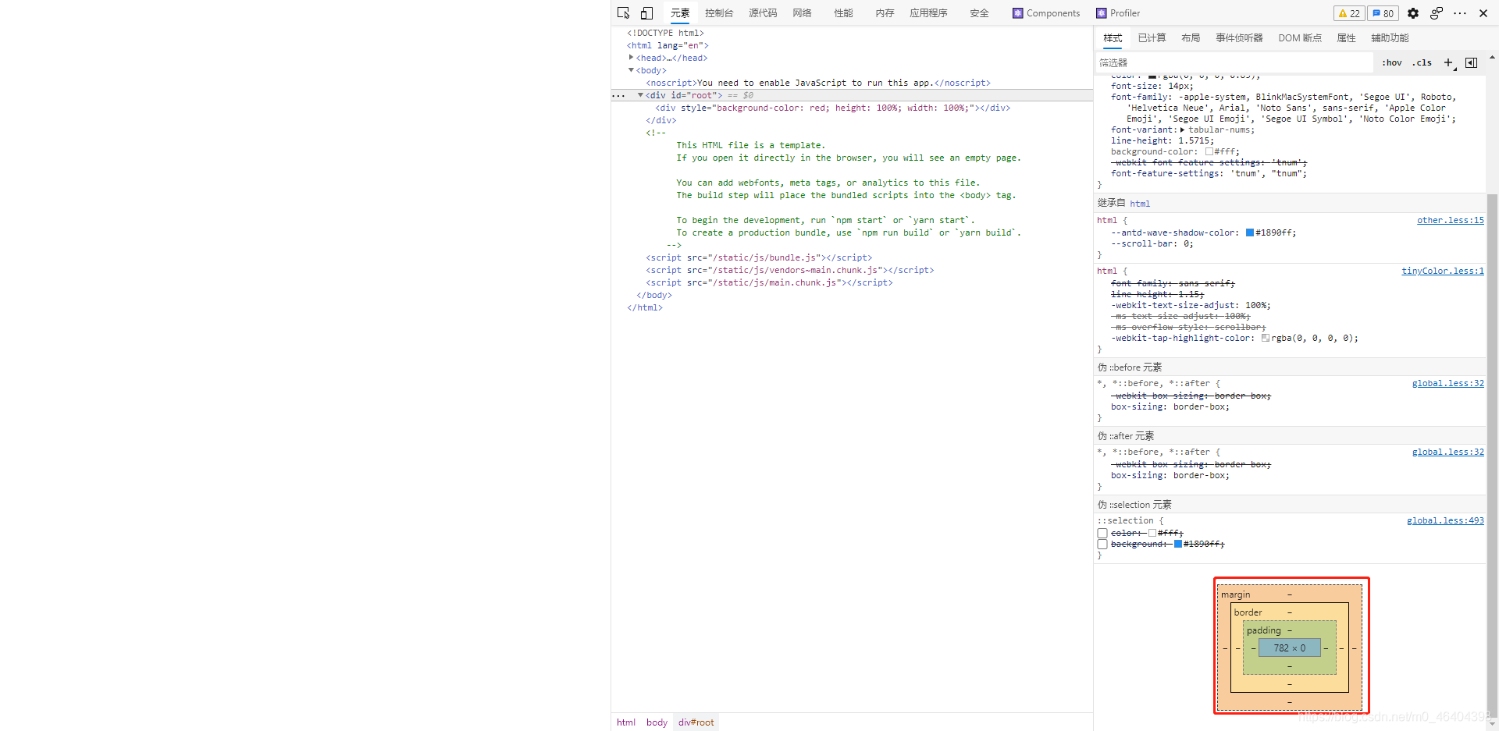1499x731 pixels.
Task: Add a new style rule
Action: [x=1449, y=62]
